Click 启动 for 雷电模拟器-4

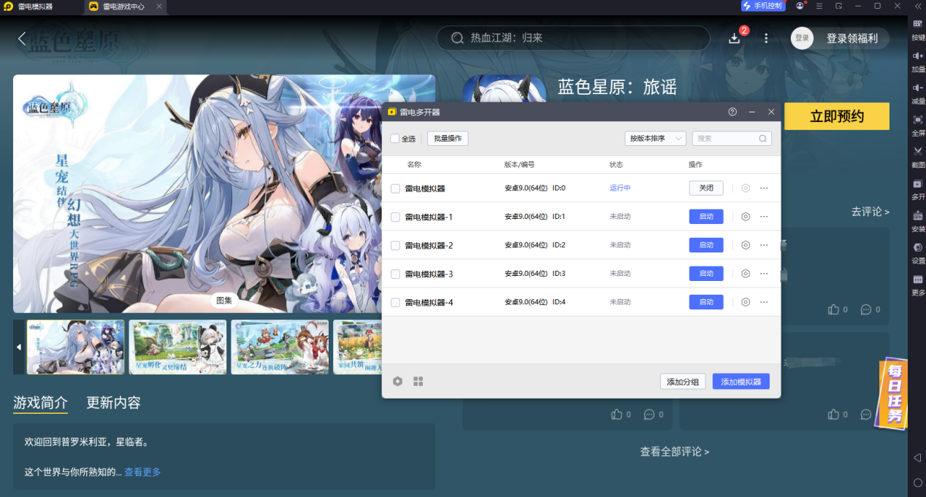[706, 302]
